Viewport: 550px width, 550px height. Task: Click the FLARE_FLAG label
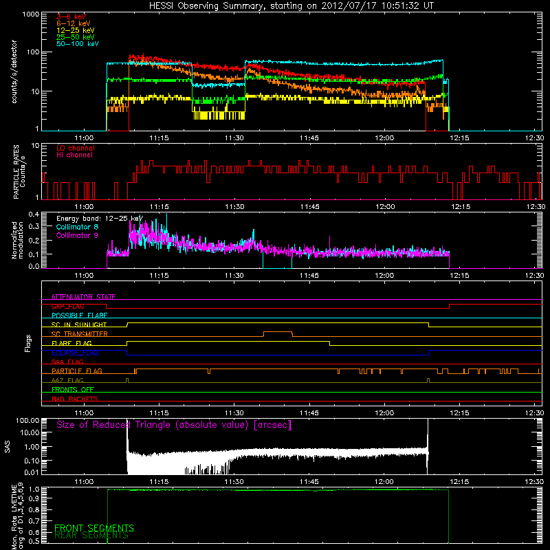pyautogui.click(x=71, y=343)
